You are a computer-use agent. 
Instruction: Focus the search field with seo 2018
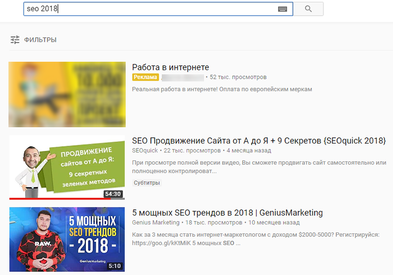point(158,9)
